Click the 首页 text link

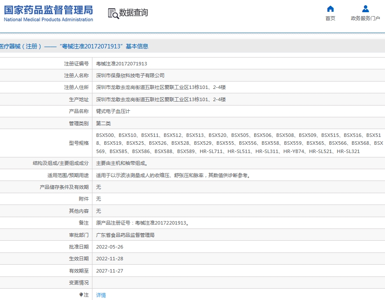(x=330, y=18)
